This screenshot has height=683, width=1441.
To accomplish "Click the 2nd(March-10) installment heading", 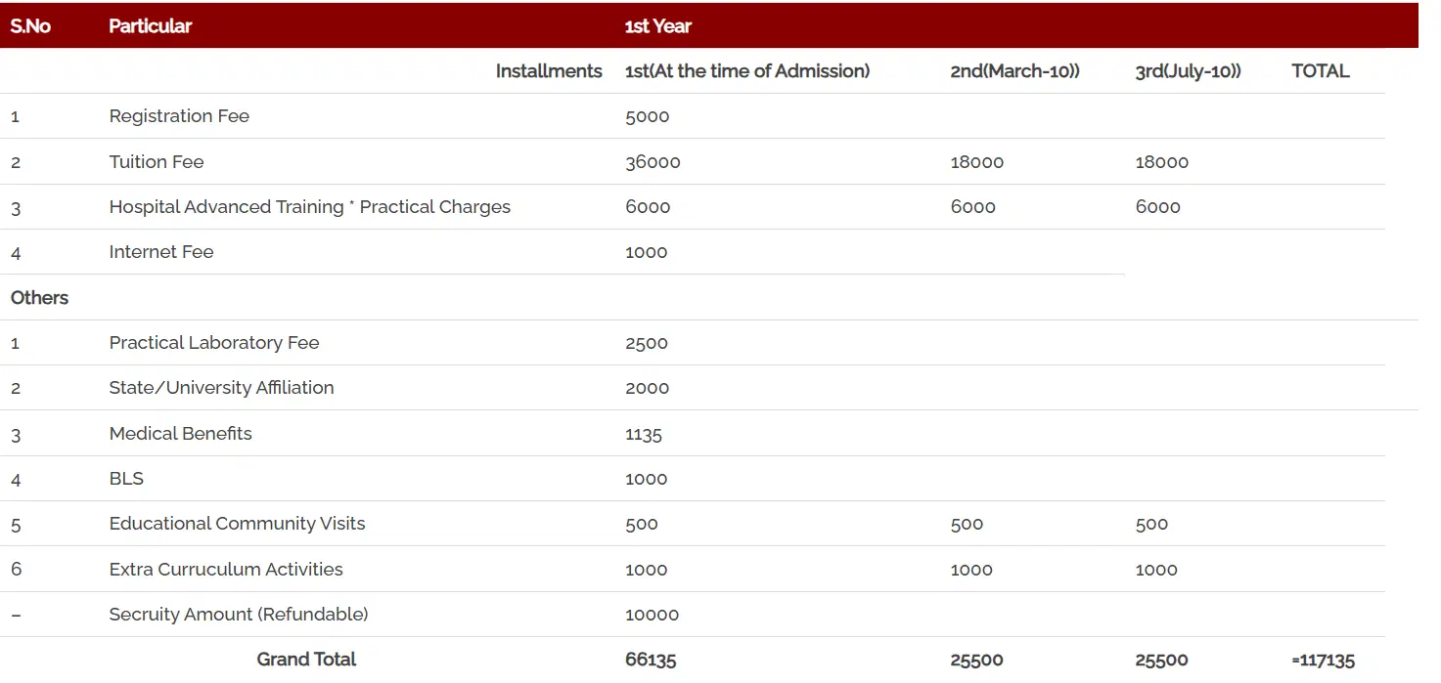I will [1014, 71].
